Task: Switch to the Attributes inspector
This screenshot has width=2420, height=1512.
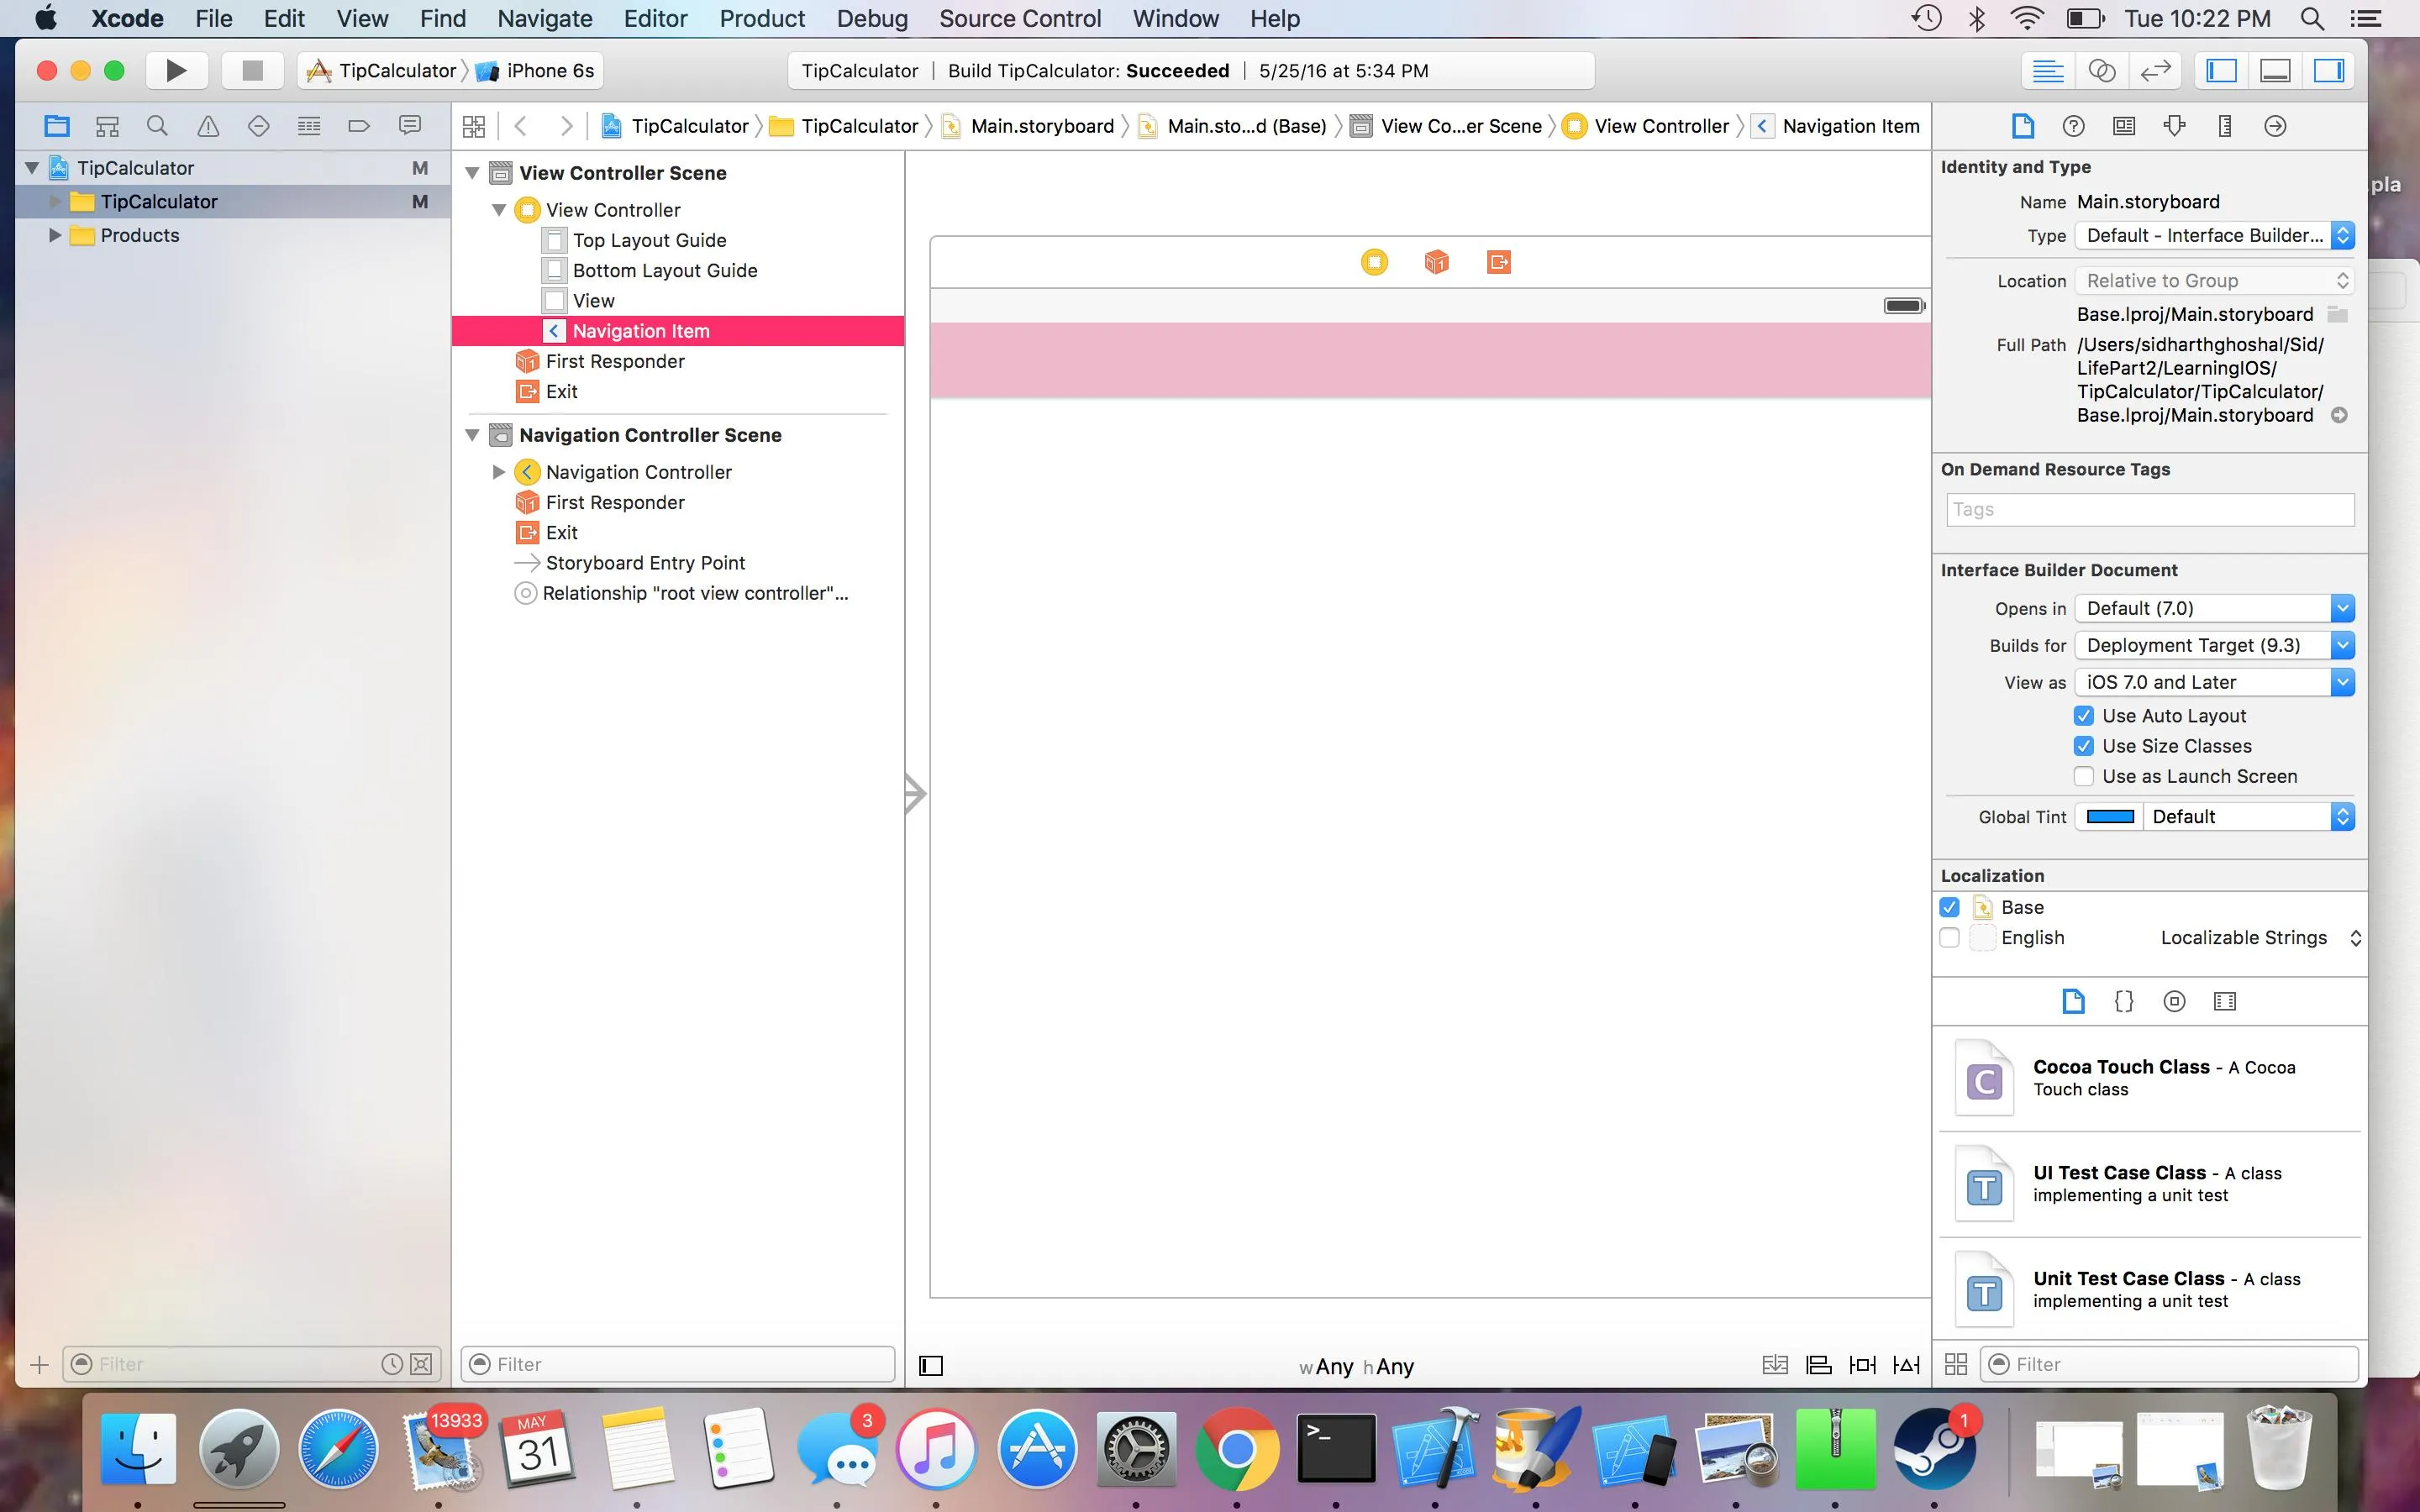Action: [2174, 126]
